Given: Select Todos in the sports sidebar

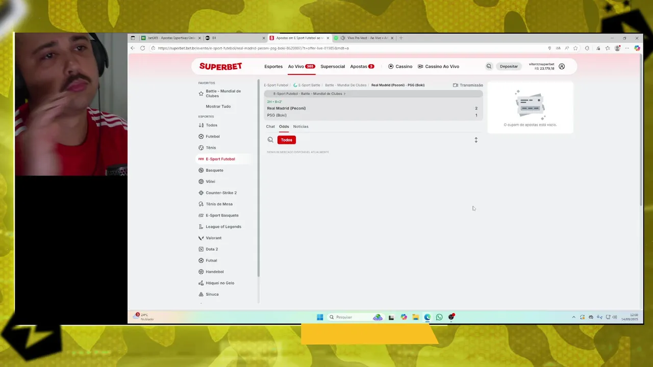Looking at the screenshot, I should point(211,125).
